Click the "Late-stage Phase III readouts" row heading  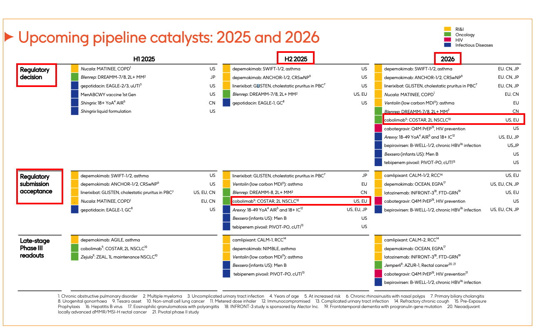[x=35, y=248]
